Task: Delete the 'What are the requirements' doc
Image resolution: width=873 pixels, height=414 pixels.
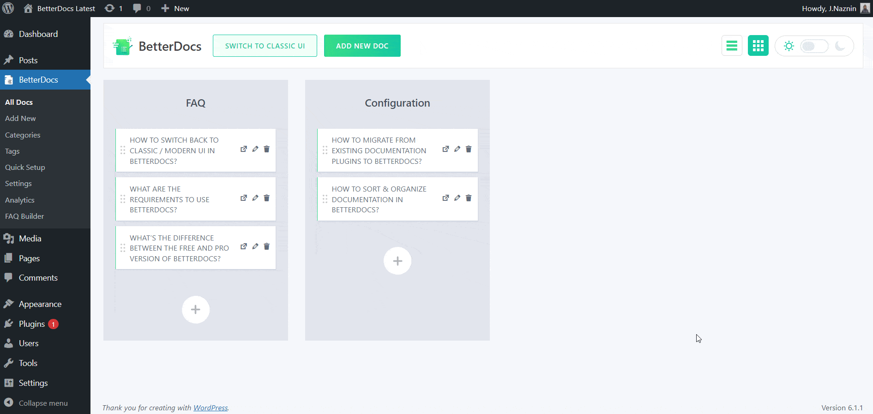Action: point(267,198)
